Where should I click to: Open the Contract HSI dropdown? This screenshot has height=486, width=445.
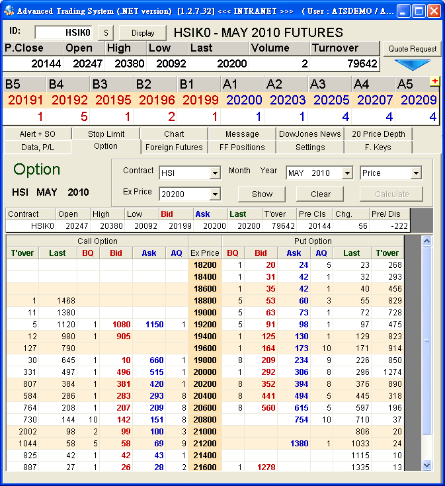pyautogui.click(x=214, y=173)
